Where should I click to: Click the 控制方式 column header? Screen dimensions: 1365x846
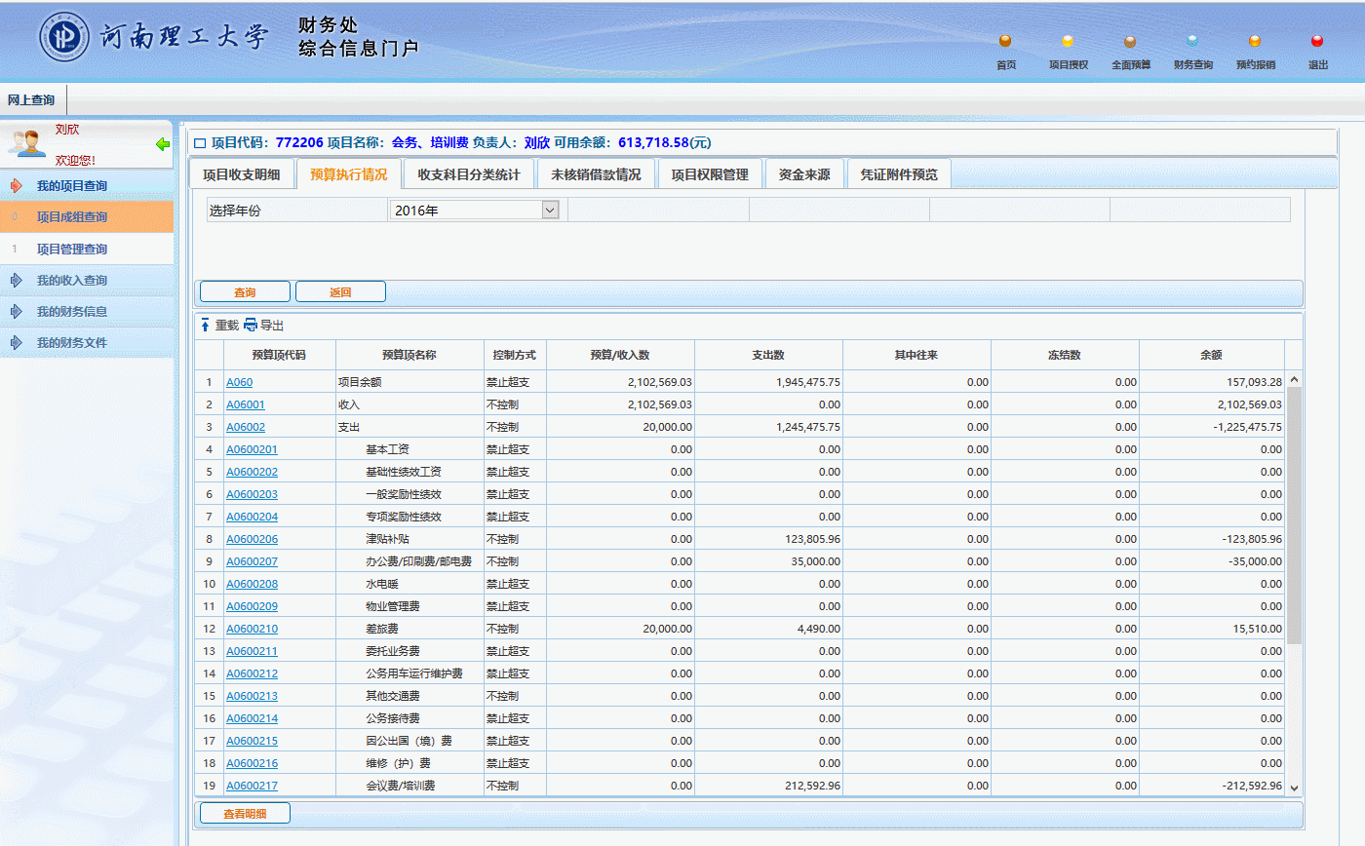514,355
